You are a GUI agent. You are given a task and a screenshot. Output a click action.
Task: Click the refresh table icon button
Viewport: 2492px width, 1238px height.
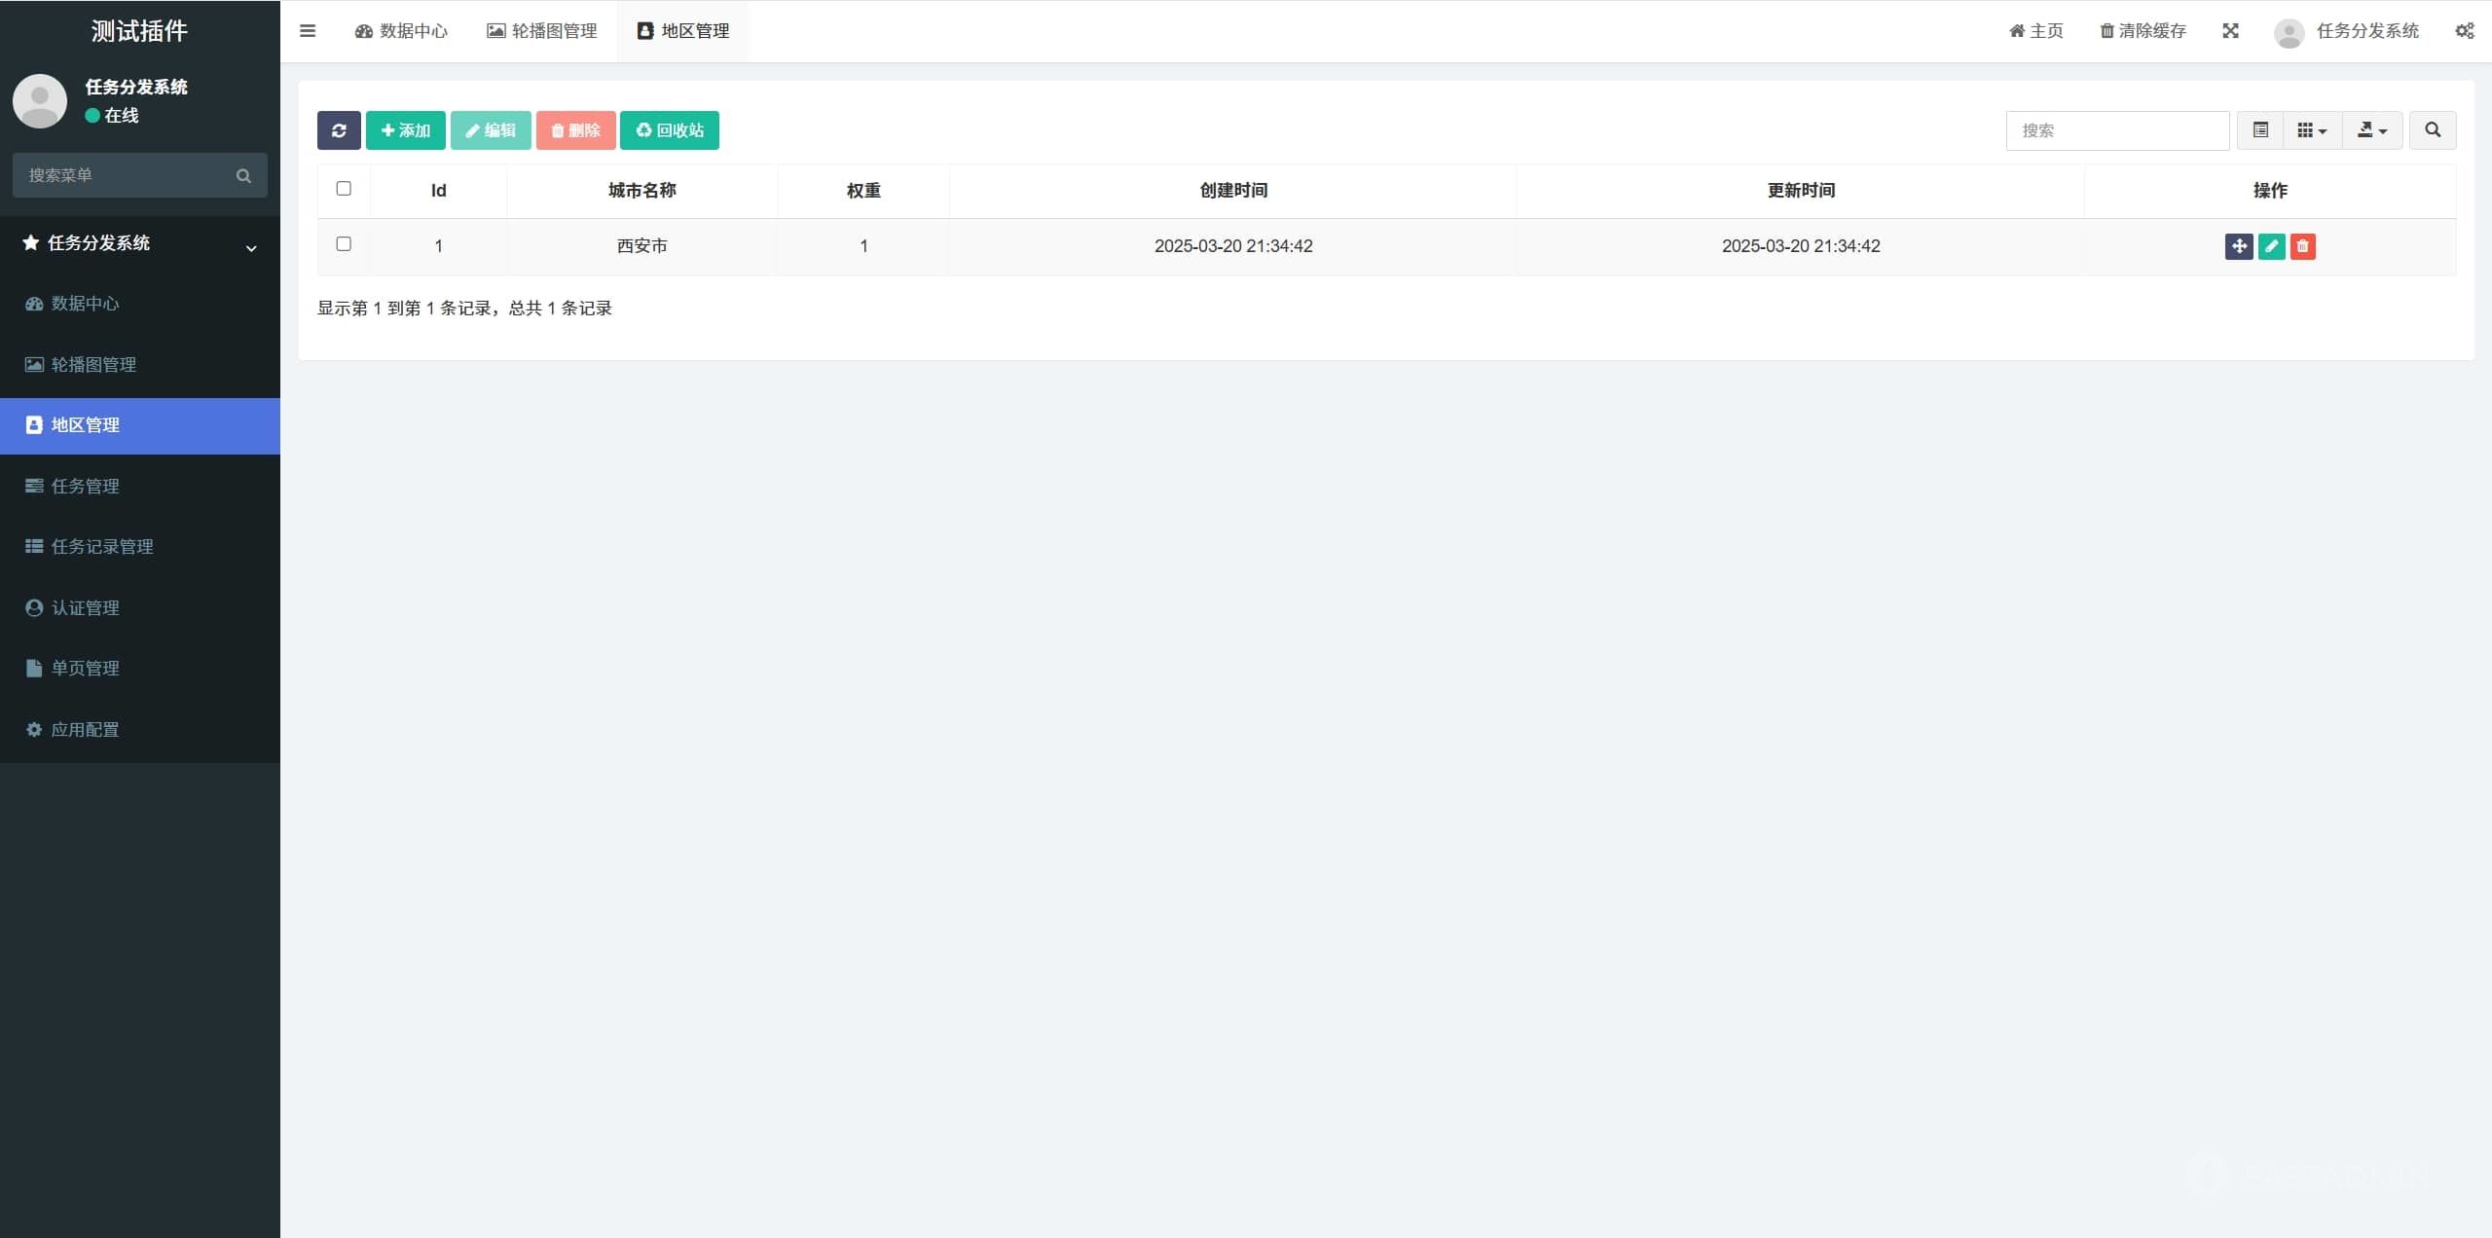tap(338, 130)
